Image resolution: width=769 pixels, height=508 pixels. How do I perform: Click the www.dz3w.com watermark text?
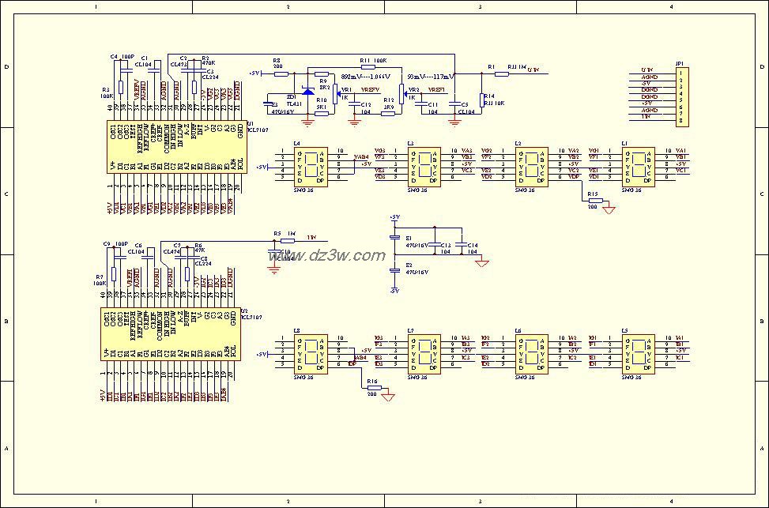pos(327,255)
